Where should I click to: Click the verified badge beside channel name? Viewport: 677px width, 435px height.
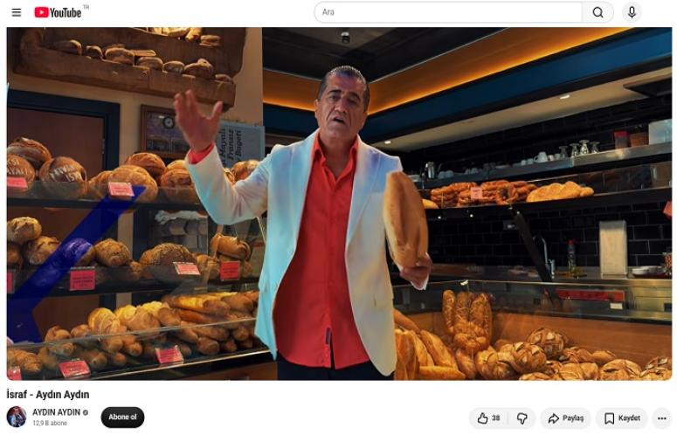point(86,412)
